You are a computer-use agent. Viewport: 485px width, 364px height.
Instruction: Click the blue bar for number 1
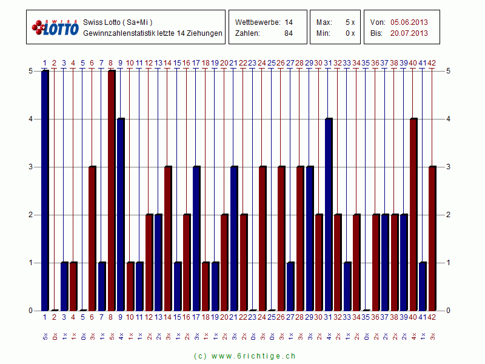click(x=44, y=190)
